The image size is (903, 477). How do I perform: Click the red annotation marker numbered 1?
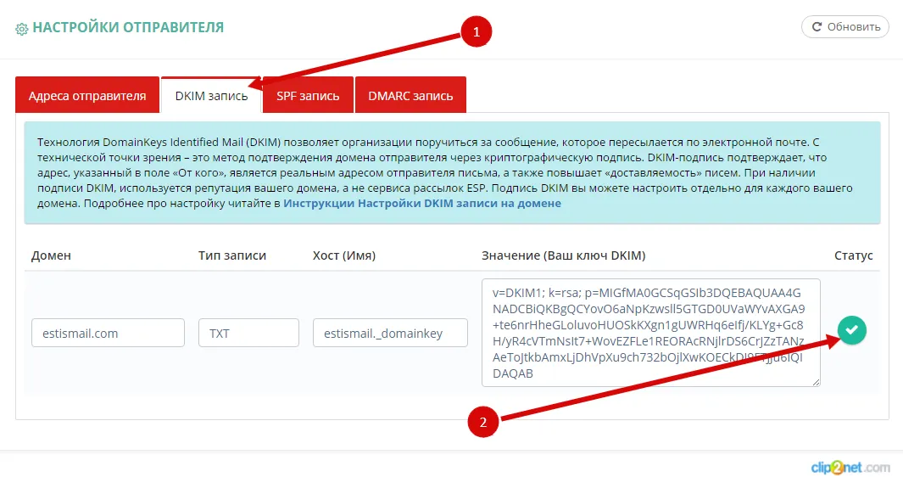coord(477,32)
